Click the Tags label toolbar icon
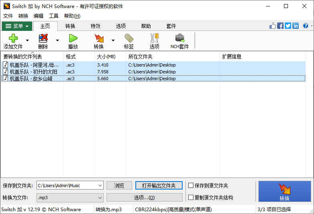Screen dimensions: 314x214 [129, 38]
